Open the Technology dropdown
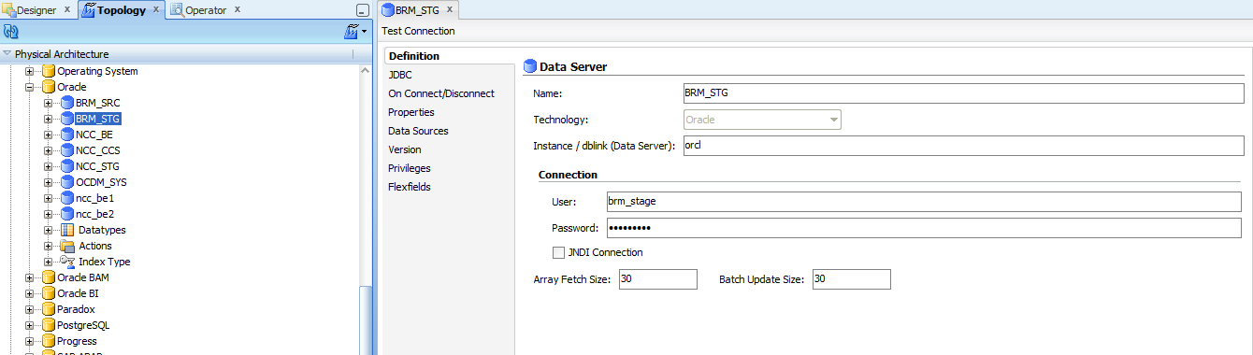This screenshot has height=355, width=1253. (x=832, y=120)
